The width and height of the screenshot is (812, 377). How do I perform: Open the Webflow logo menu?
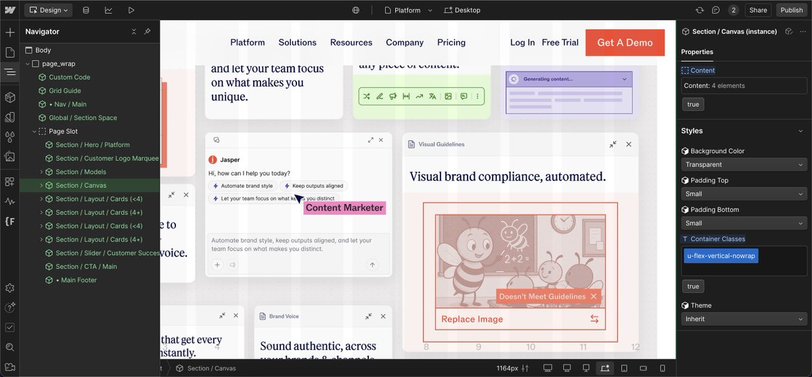pos(9,10)
